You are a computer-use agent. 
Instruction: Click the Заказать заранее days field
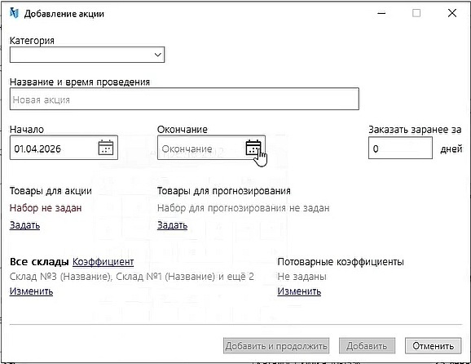click(x=400, y=148)
